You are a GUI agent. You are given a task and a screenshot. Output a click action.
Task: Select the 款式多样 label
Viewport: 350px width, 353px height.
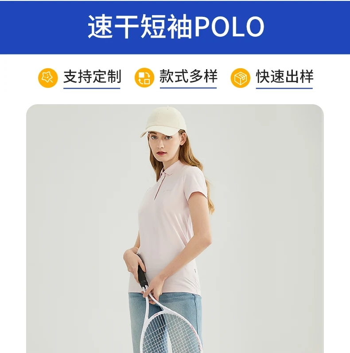click(188, 77)
